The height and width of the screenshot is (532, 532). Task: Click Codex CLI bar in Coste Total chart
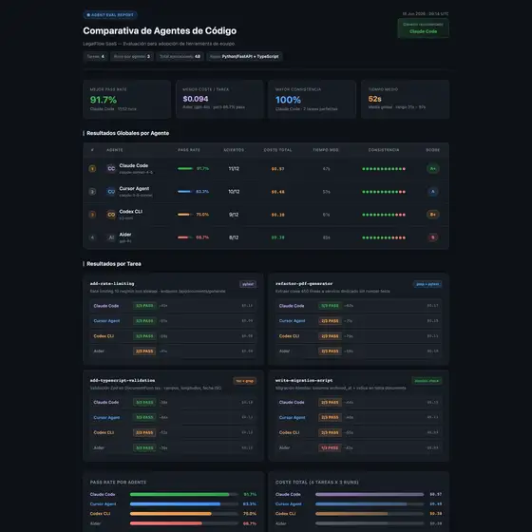(370, 514)
